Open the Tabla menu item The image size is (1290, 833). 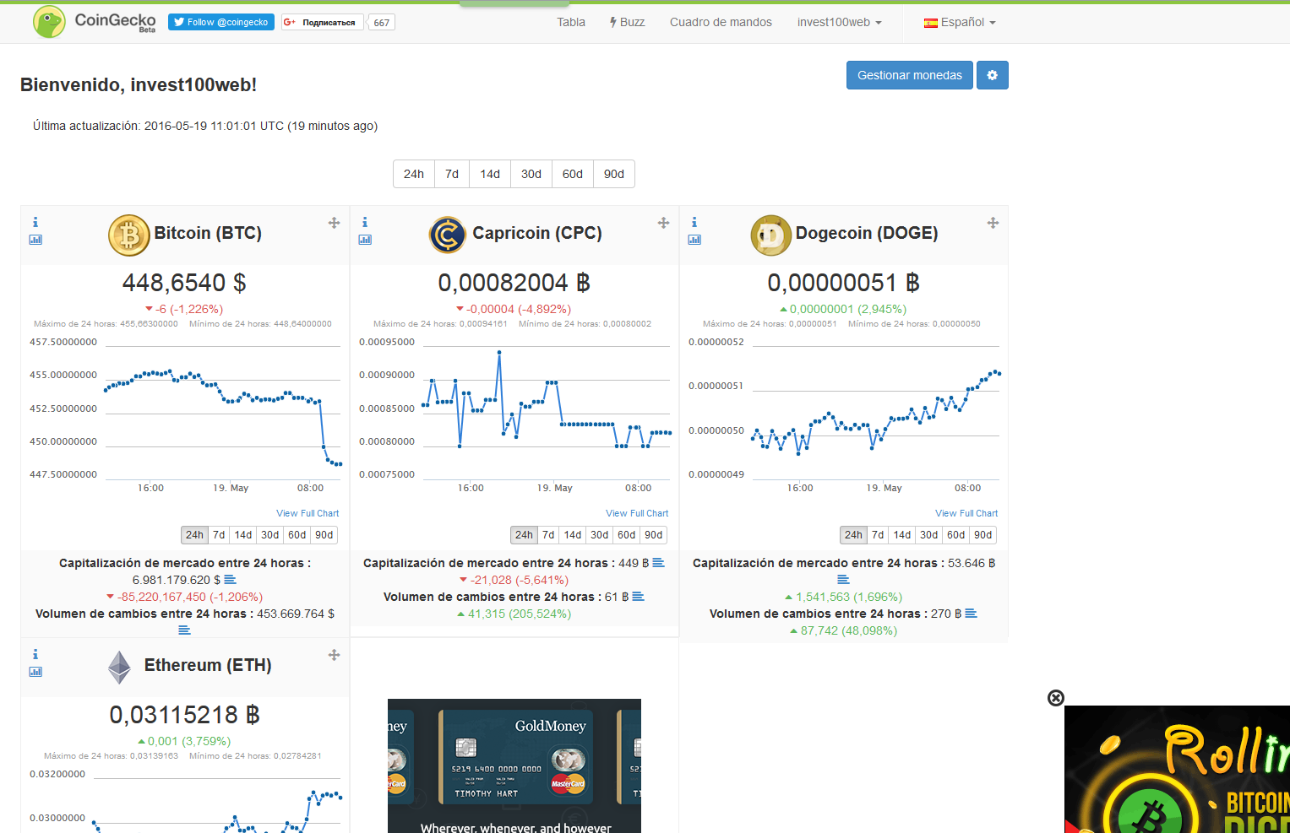[570, 22]
